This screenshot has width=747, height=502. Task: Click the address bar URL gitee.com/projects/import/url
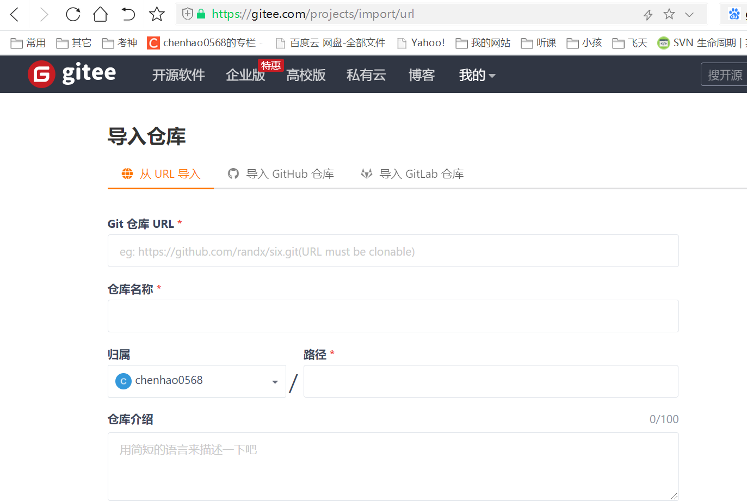pyautogui.click(x=313, y=14)
